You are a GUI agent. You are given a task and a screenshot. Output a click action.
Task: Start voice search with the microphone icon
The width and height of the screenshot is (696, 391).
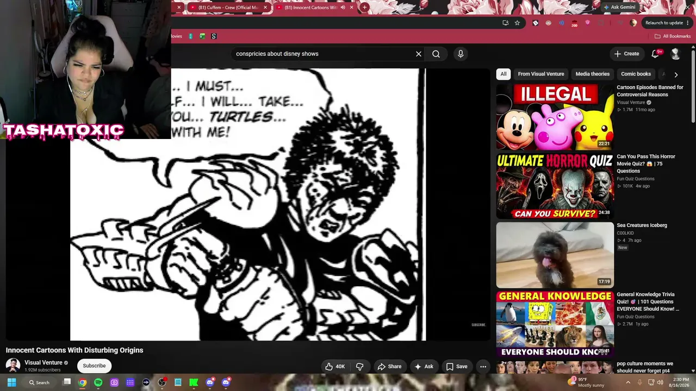[461, 54]
